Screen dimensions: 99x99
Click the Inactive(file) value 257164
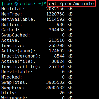click(x=57, y=67)
